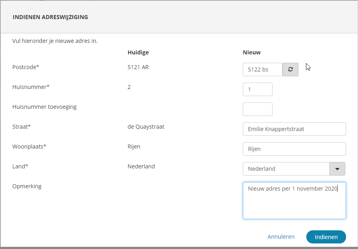Viewport: 358px width, 249px height.
Task: Click the Land* field label
Action: click(x=20, y=166)
